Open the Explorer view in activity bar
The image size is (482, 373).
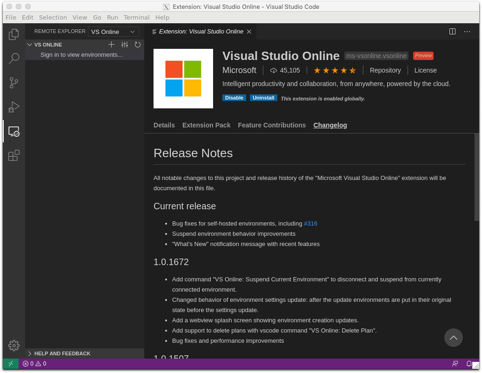click(x=14, y=34)
